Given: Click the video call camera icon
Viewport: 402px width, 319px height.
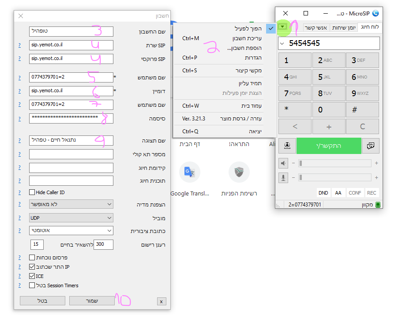Looking at the screenshot, I should click(287, 146).
